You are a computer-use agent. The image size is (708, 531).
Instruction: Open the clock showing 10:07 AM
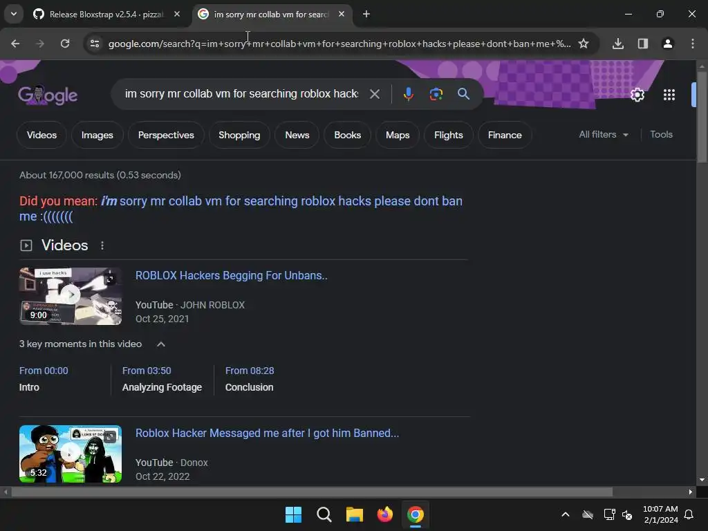(x=660, y=514)
